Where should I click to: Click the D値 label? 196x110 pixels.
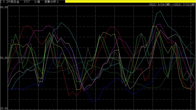pyautogui.click(x=37, y=2)
